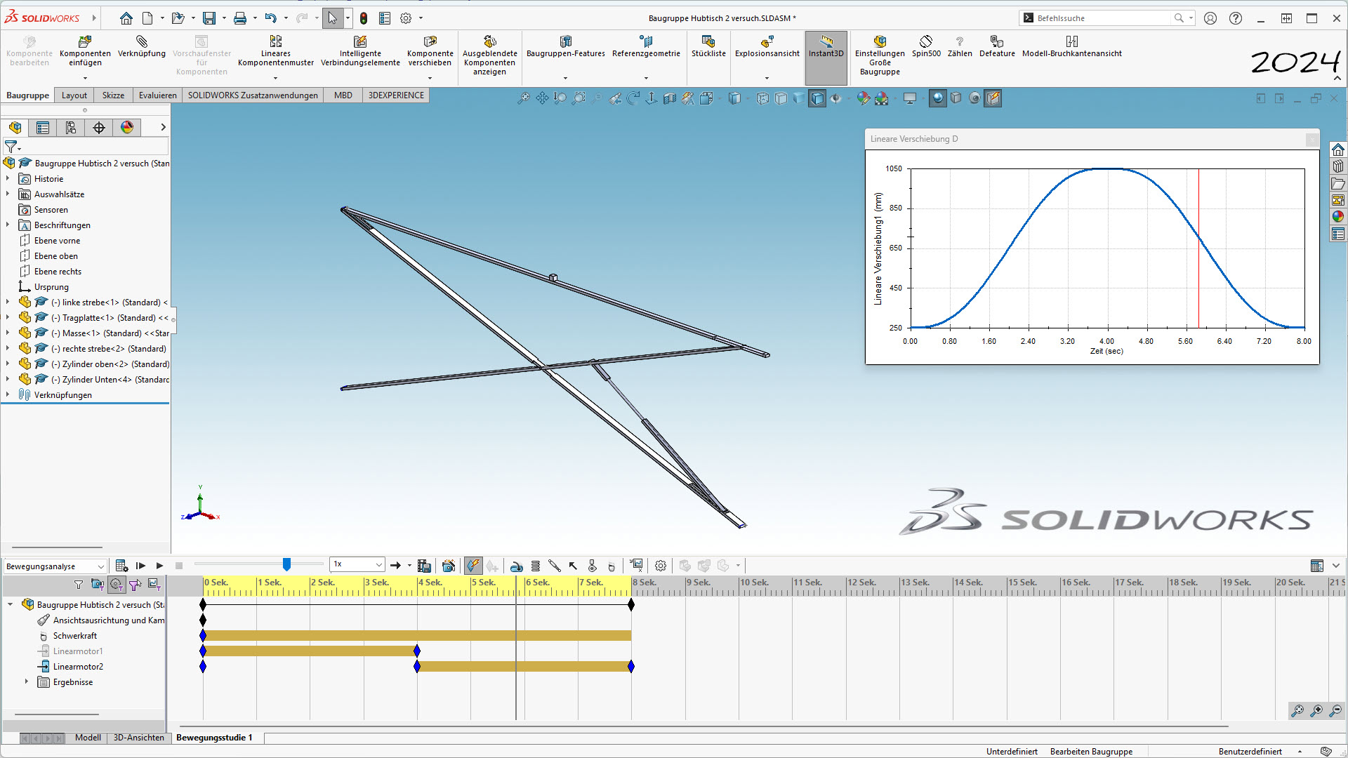This screenshot has height=758, width=1348.
Task: Click Section View icon in view toolbar
Action: pyautogui.click(x=670, y=98)
